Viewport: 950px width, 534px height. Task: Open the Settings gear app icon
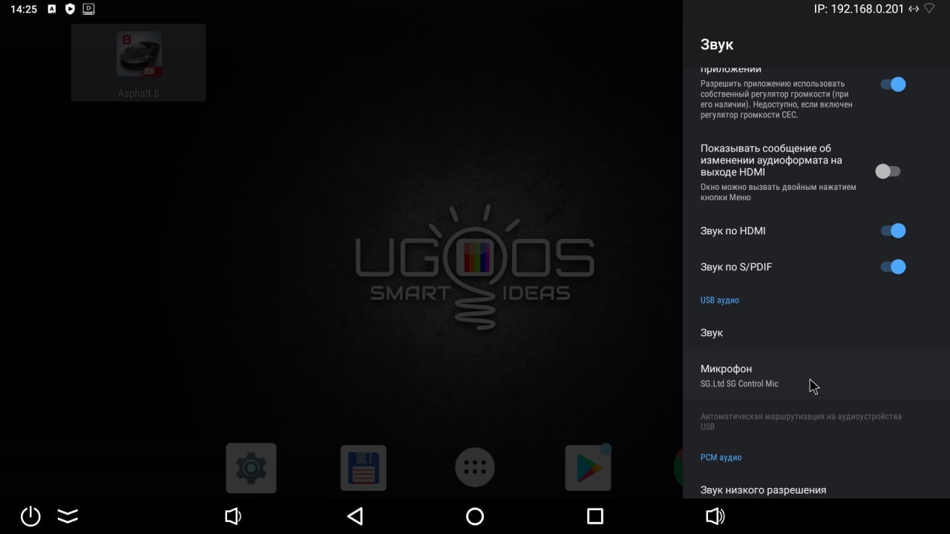251,468
